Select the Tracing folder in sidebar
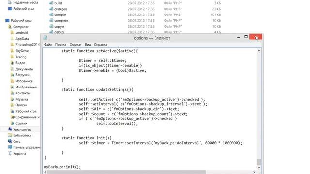310x174 pixels. 21,57
